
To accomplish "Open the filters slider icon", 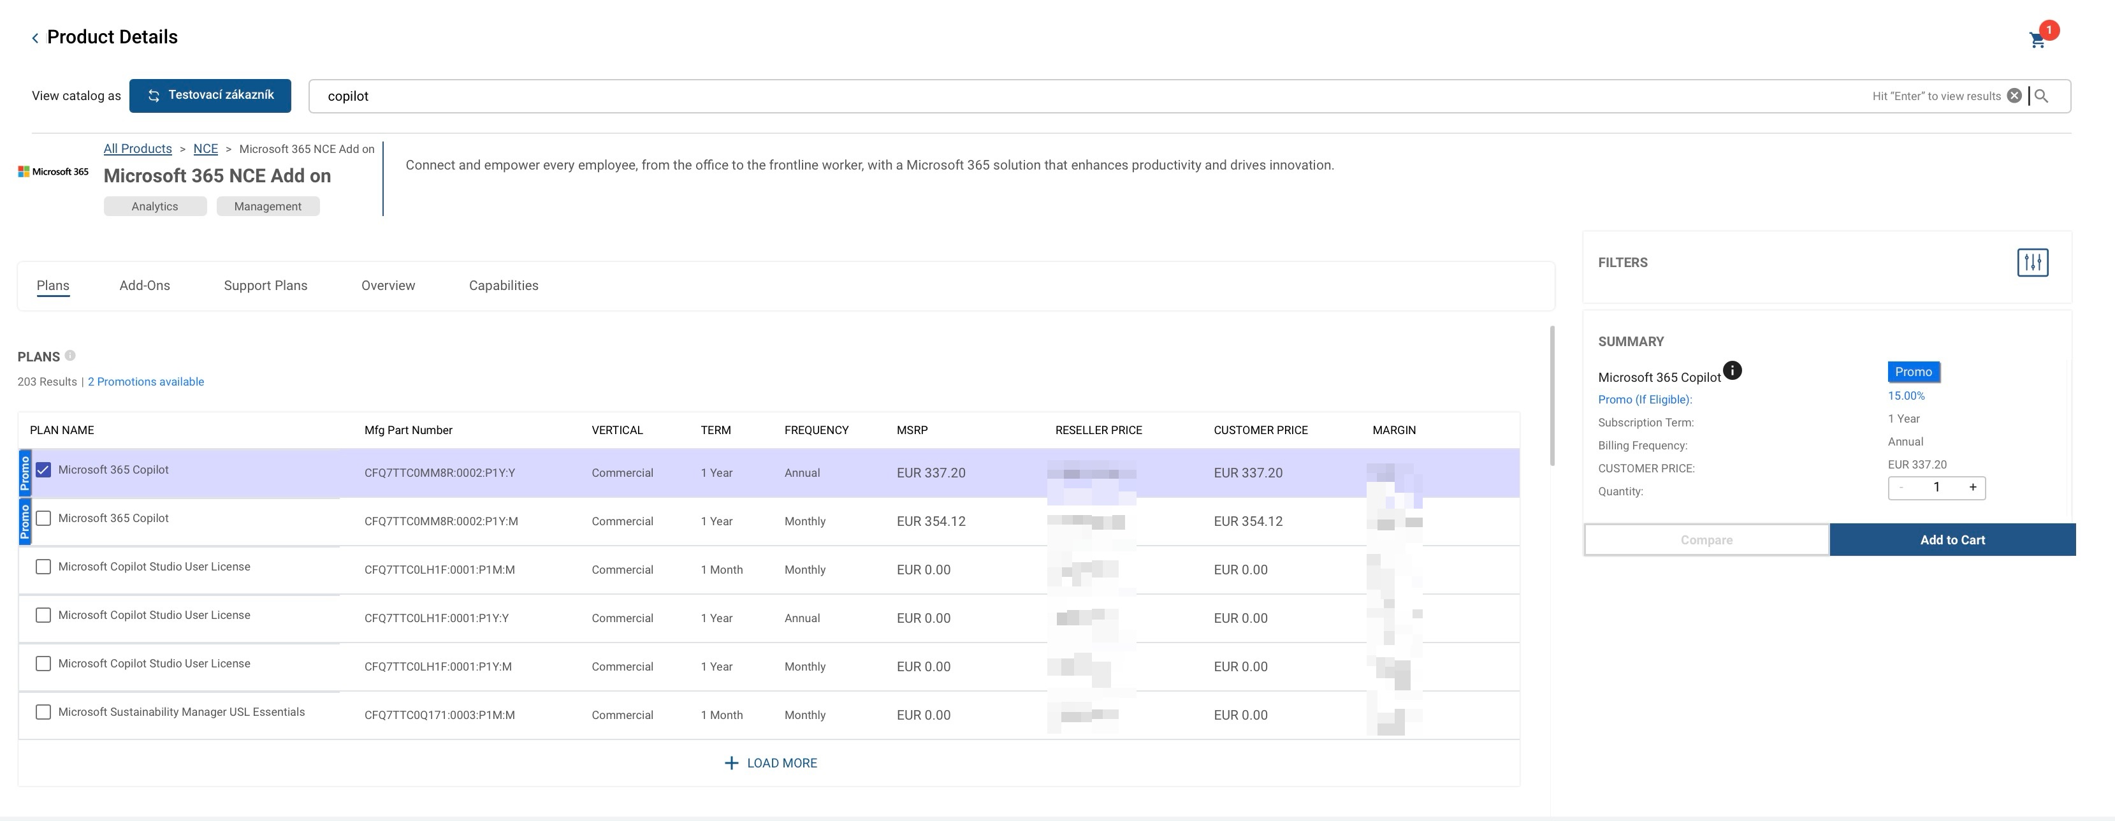I will tap(2032, 263).
